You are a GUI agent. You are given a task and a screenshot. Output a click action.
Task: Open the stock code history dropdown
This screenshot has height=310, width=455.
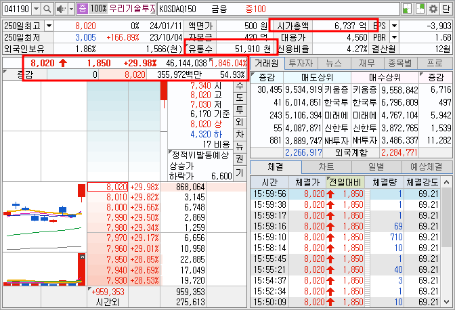click(x=36, y=9)
